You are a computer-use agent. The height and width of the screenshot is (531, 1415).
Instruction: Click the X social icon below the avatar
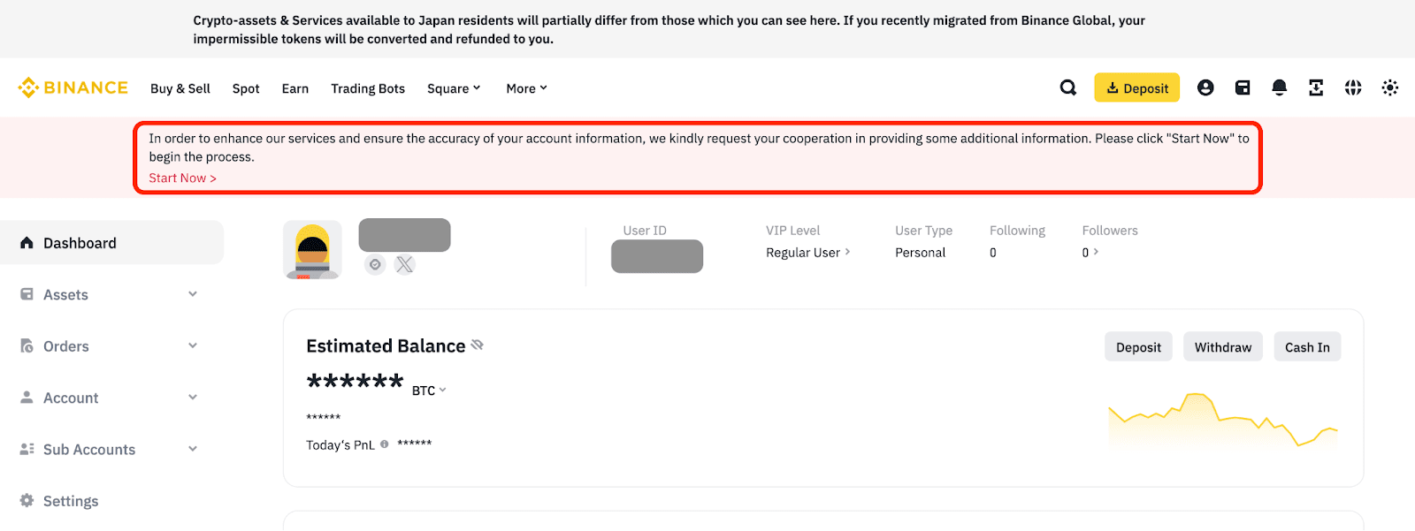403,264
